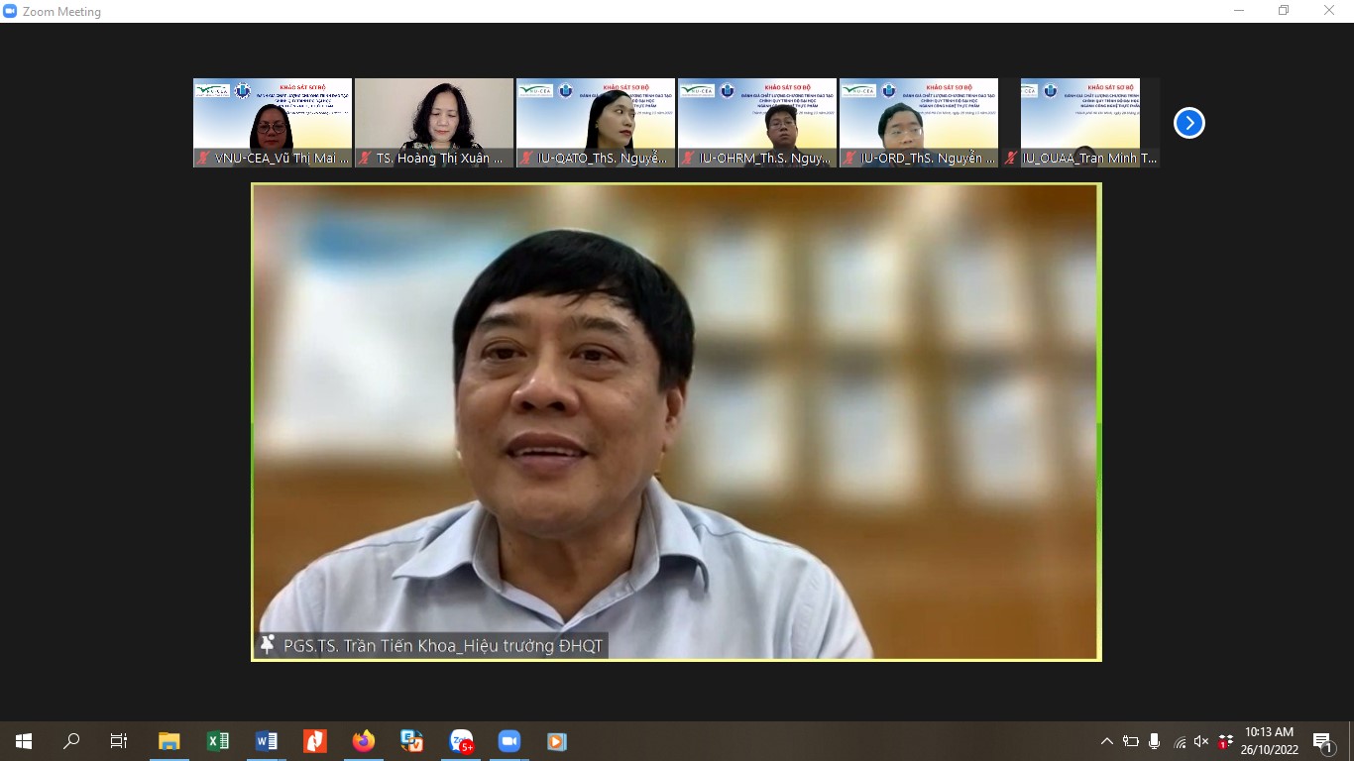Choose the IU-ORD participant video tile
Viewport: 1354px width, 761px height.
919,122
